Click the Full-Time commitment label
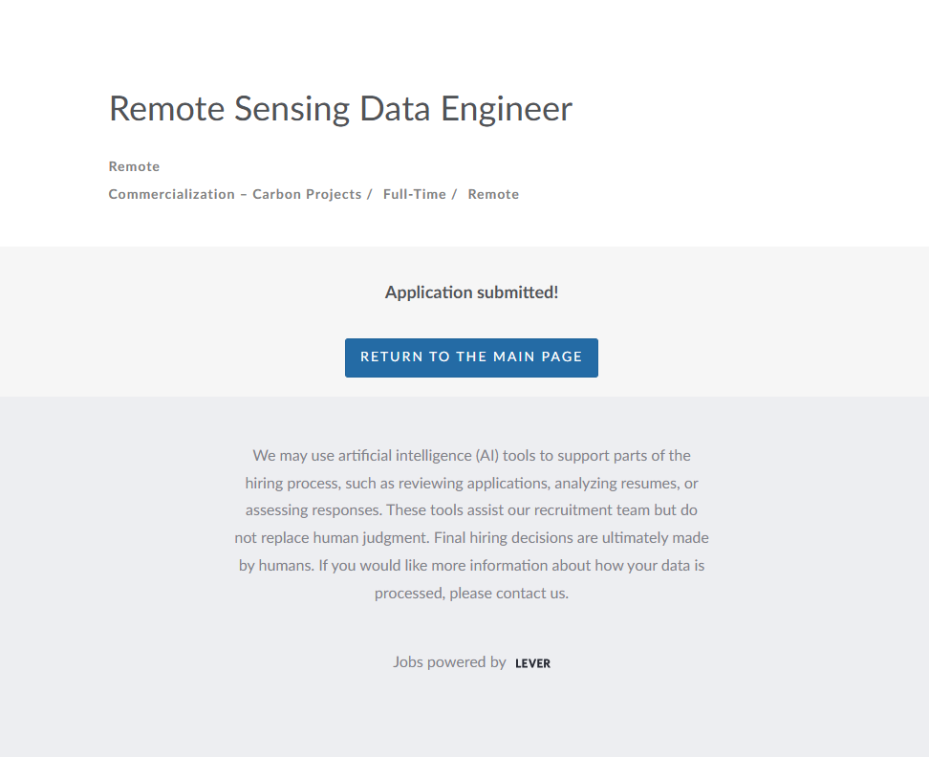Screen dimensions: 929x757 (415, 194)
